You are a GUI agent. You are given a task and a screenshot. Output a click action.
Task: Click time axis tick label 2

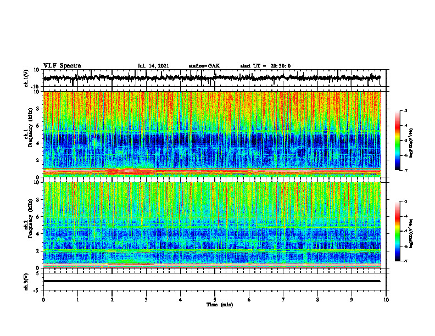click(x=112, y=300)
